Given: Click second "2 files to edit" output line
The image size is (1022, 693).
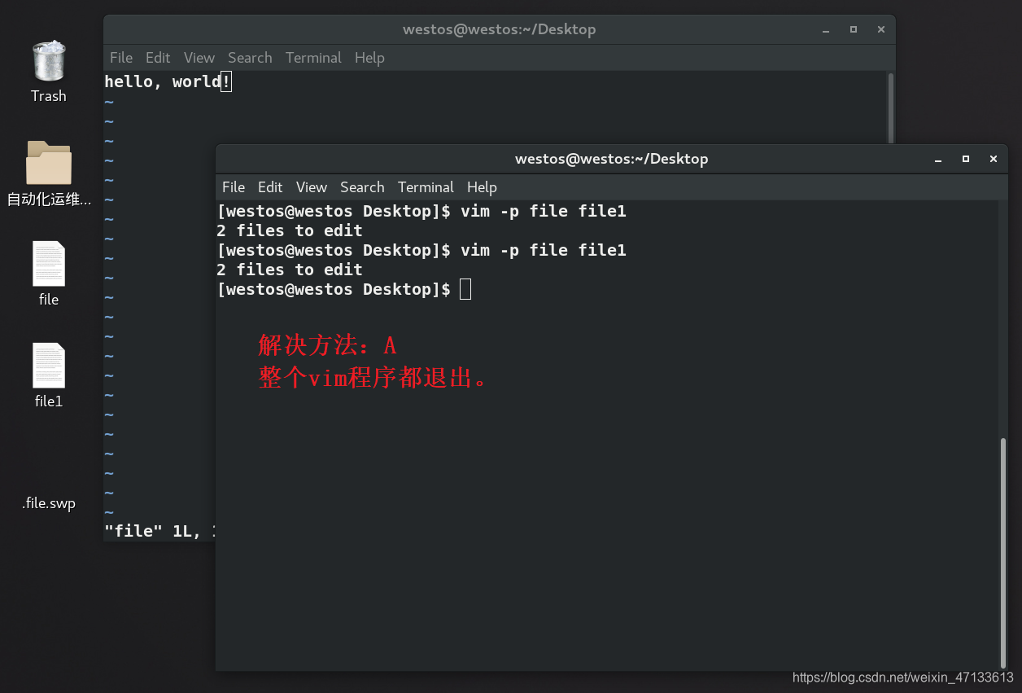Looking at the screenshot, I should point(290,270).
